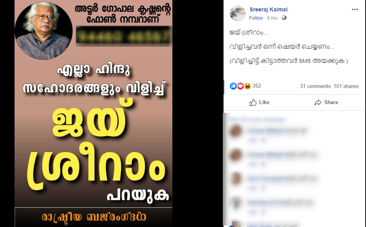Click the 8 hrs post timestamp

coord(272,18)
